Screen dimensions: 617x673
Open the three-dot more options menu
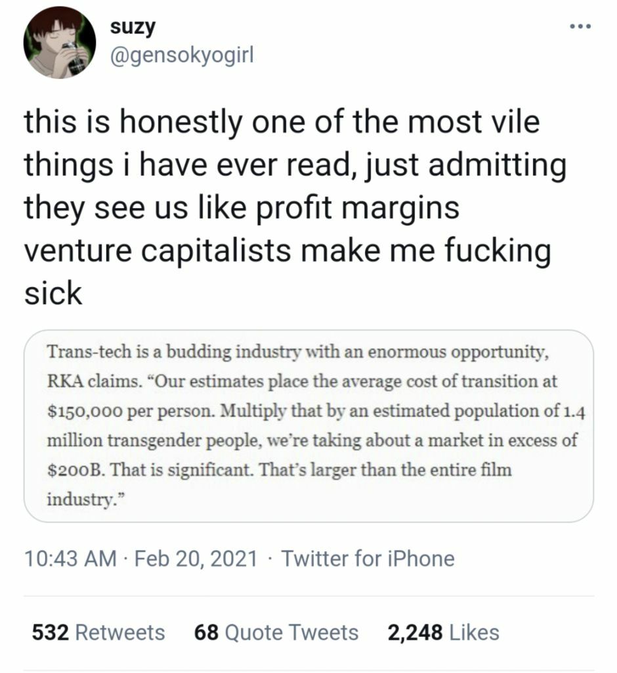tap(580, 26)
